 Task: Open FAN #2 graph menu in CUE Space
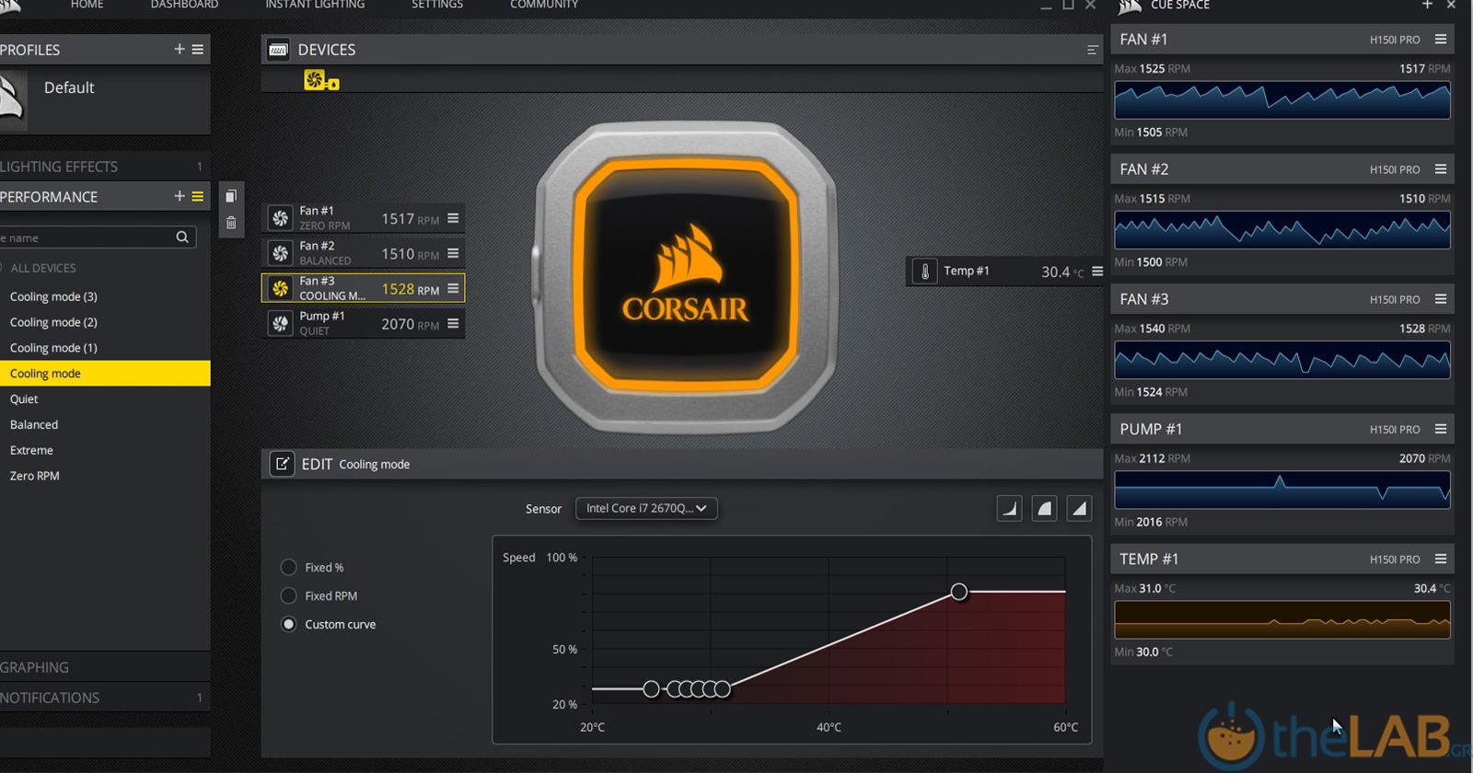[1441, 168]
